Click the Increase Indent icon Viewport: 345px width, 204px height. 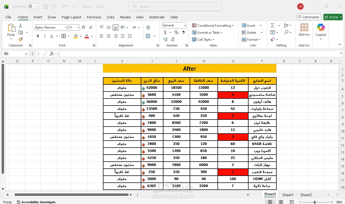click(x=130, y=36)
